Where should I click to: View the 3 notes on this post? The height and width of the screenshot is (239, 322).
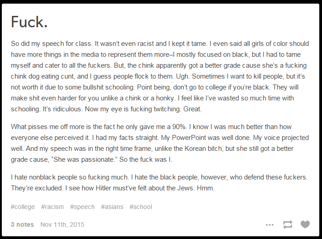point(22,224)
